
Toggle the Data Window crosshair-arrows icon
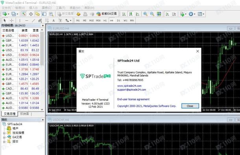(x=31, y=14)
